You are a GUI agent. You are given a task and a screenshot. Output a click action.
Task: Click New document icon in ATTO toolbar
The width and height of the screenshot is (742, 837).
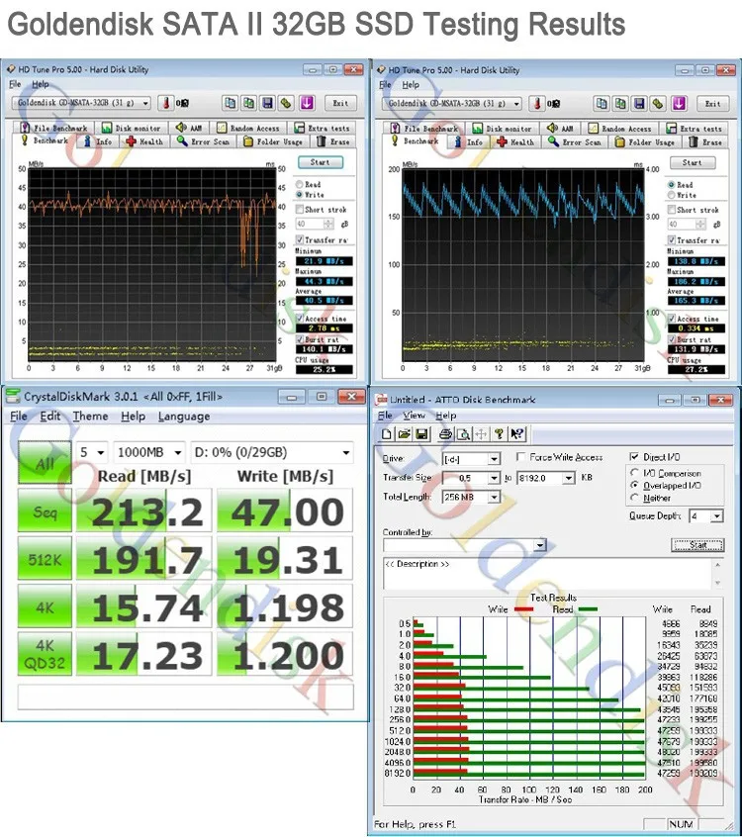pos(386,434)
